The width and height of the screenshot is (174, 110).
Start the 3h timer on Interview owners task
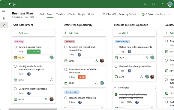[82, 77]
